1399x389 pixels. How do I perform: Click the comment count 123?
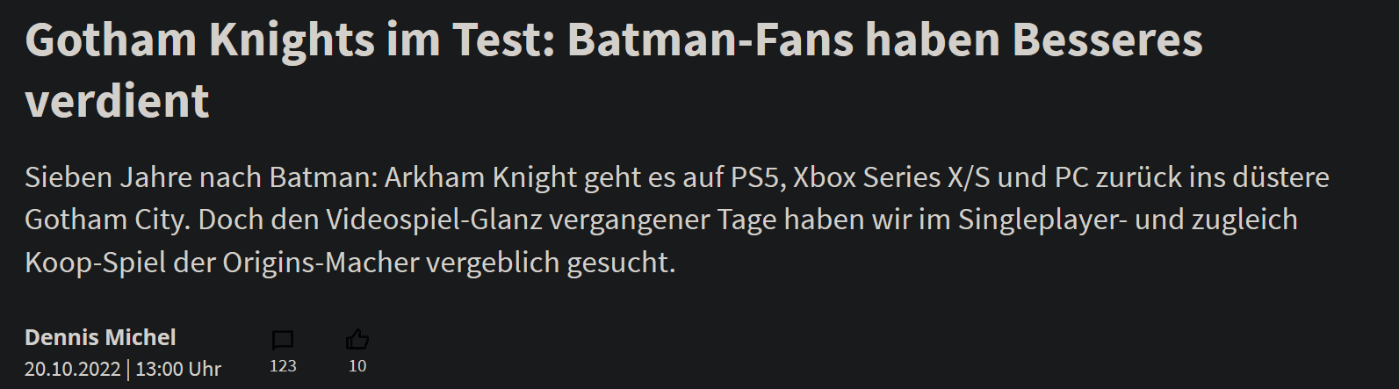pos(283,366)
